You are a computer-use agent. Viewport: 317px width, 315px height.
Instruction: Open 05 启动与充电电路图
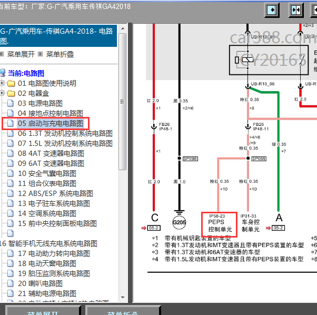pos(51,123)
